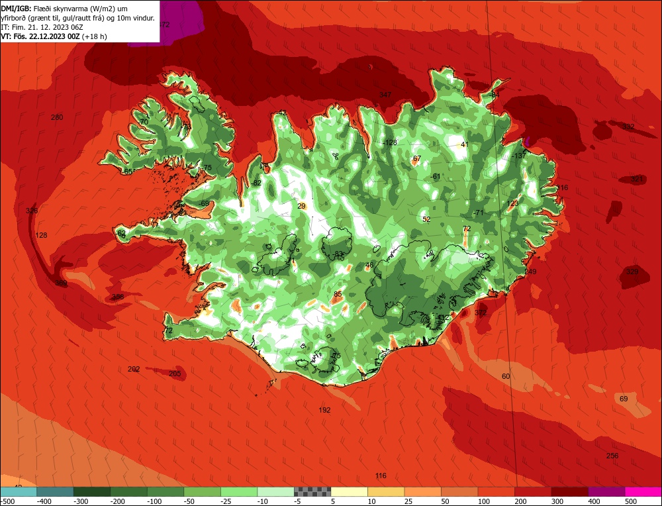Click the checkered legend swatch between -5 and 5

[312, 491]
